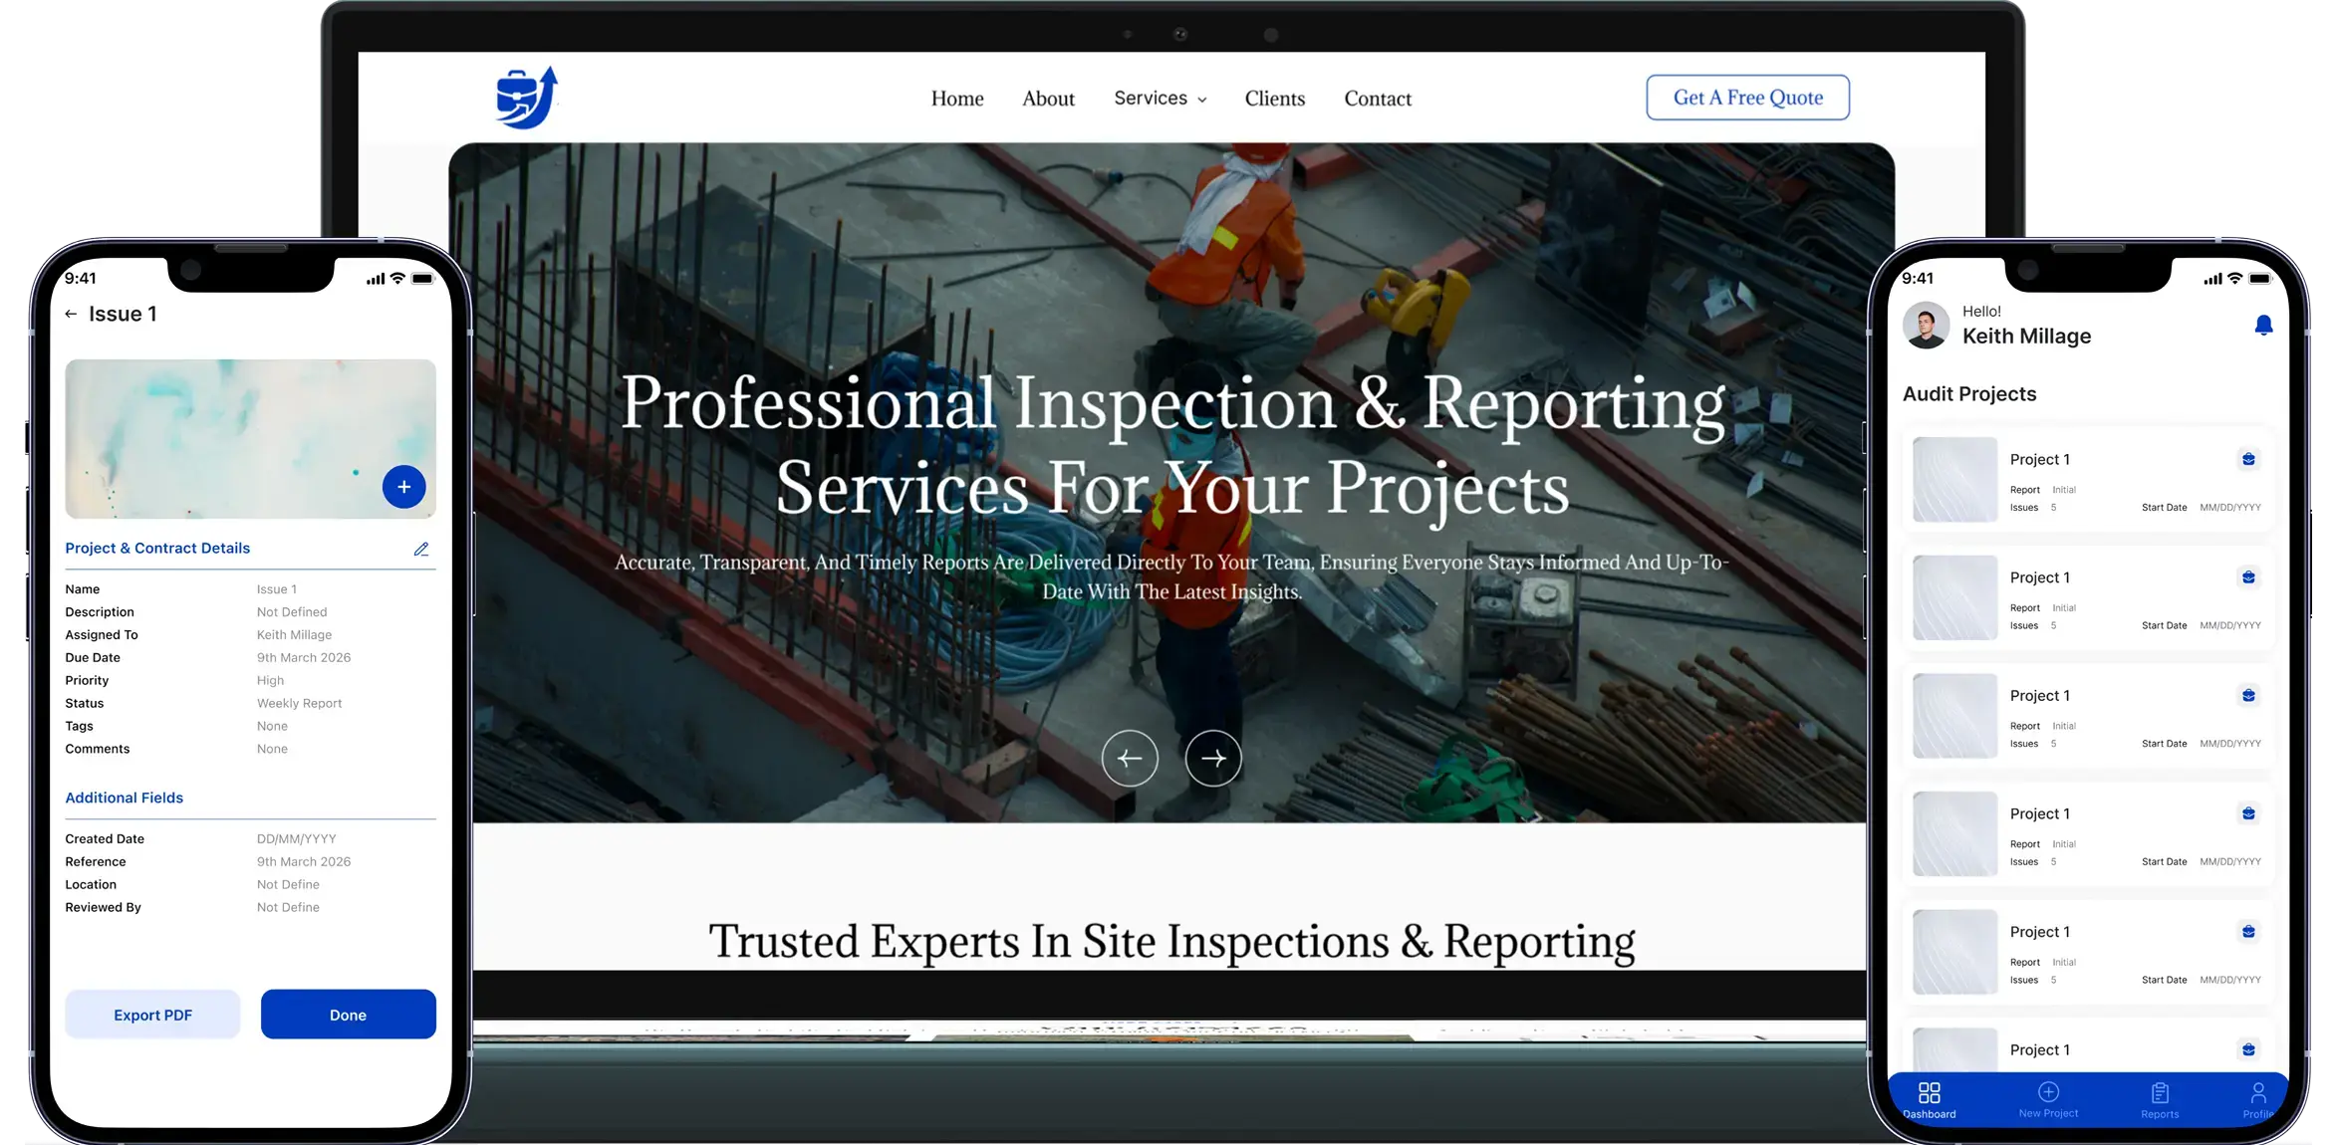This screenshot has height=1145, width=2337.
Task: Open the notification bell icon
Action: (2263, 326)
